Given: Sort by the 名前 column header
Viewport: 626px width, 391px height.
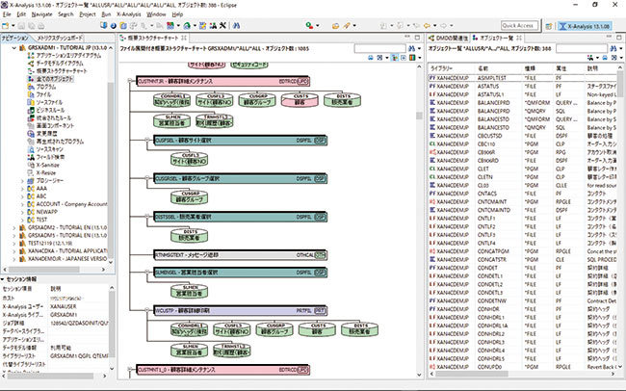Looking at the screenshot, I should point(483,67).
